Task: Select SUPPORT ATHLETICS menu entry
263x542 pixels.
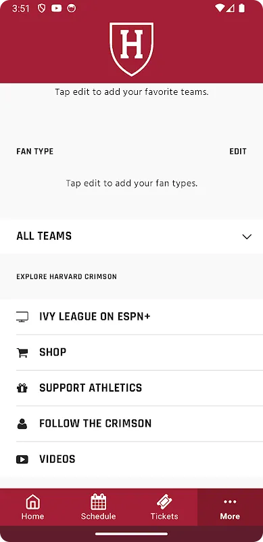Action: click(91, 388)
